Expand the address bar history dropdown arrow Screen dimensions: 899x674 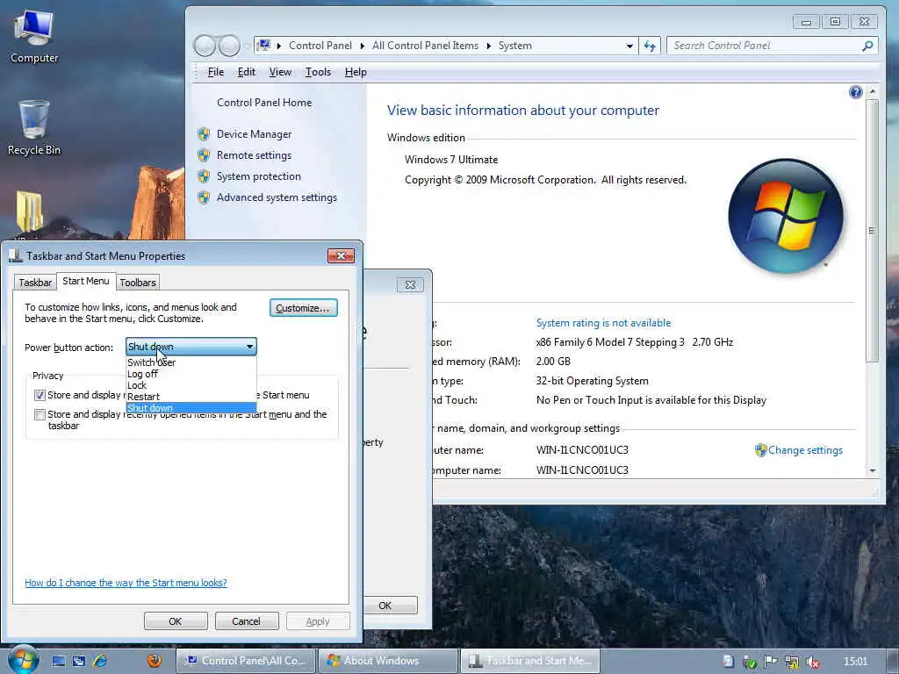[629, 46]
